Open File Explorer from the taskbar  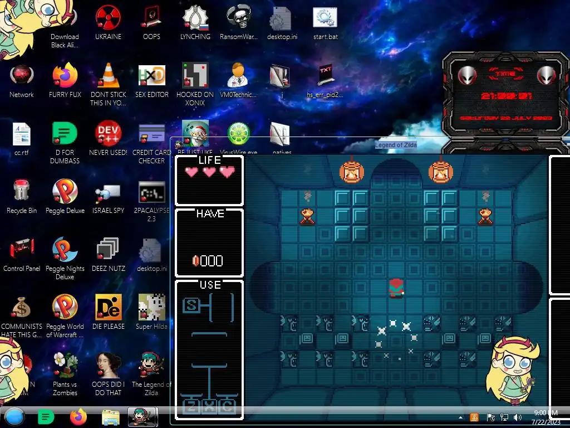pos(111,417)
